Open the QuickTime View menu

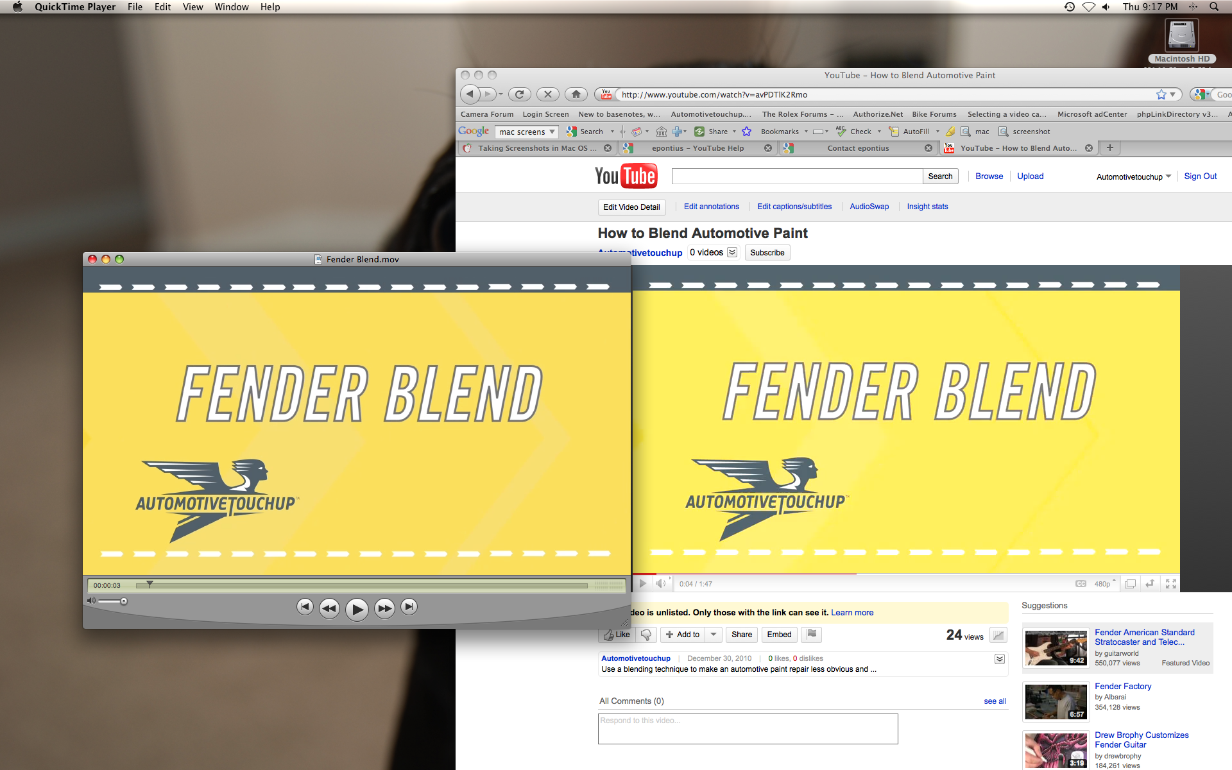(x=193, y=7)
